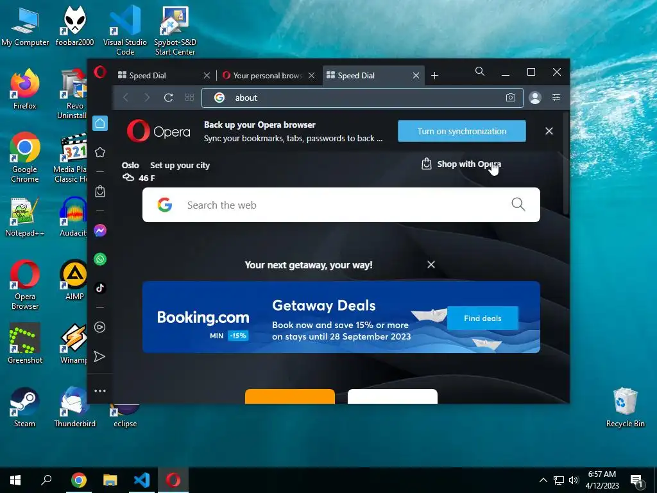Select Thunderbird desktop shortcut
This screenshot has height=493, width=657.
[x=74, y=407]
